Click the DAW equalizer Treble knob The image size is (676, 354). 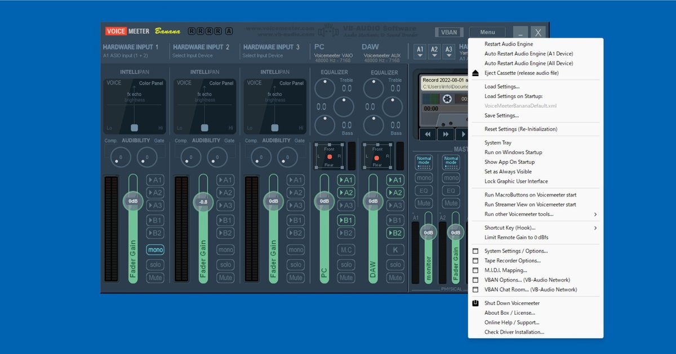373,88
